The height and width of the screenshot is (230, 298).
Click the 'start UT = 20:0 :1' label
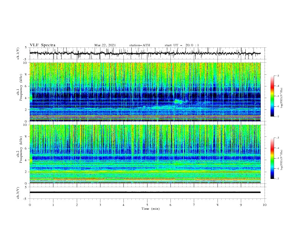tap(182, 45)
